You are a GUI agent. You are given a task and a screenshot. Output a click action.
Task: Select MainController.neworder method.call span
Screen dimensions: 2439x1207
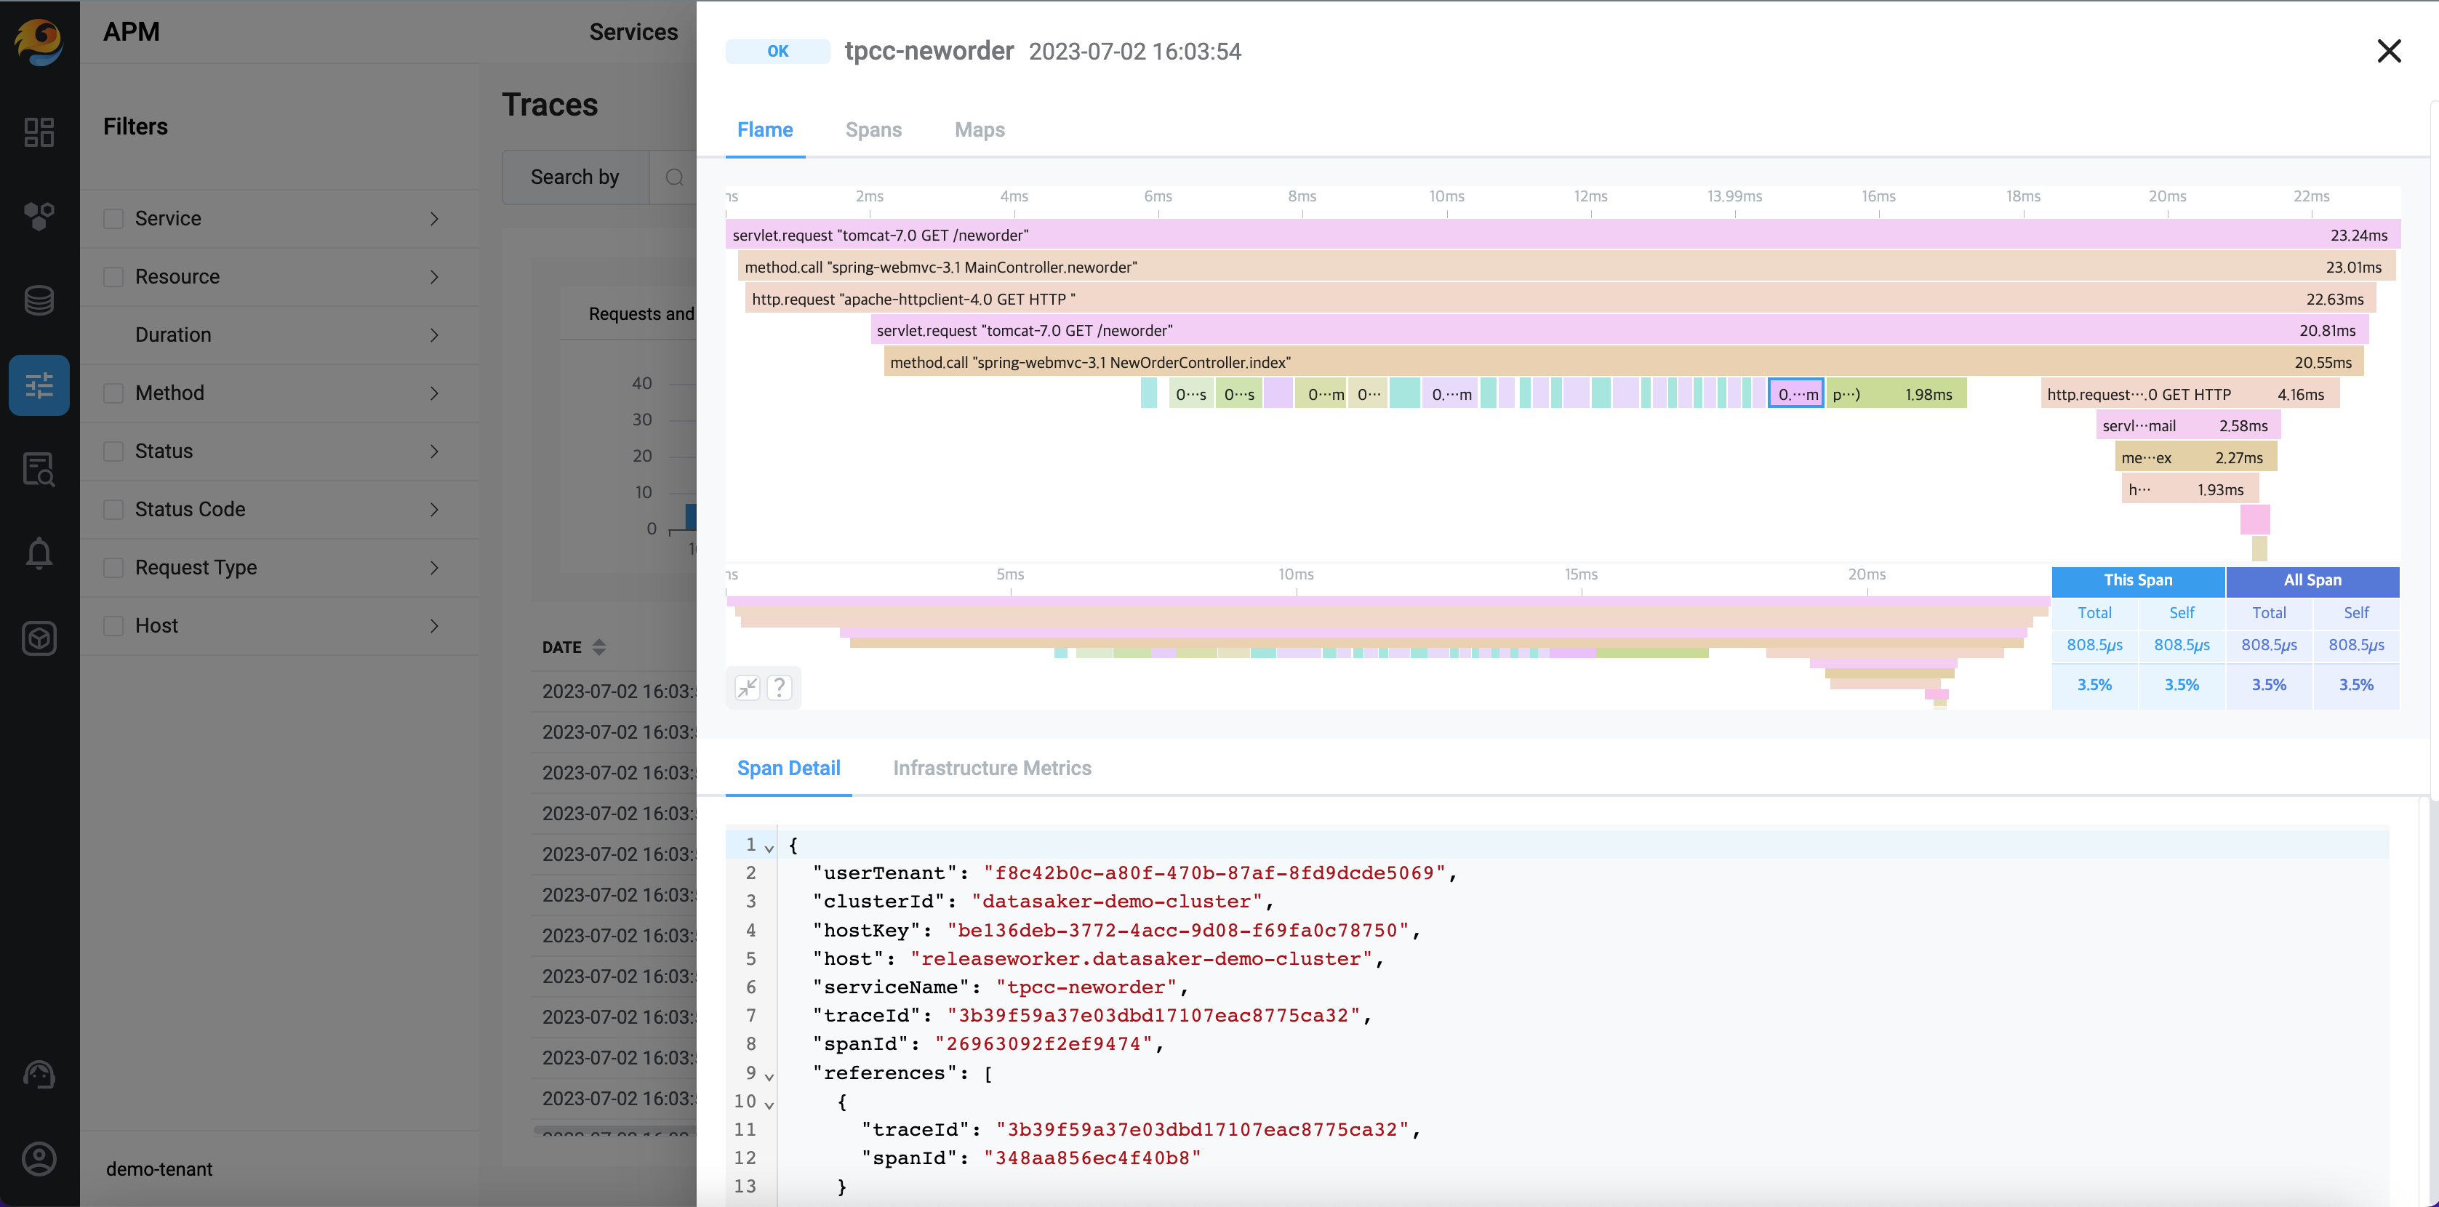coord(1566,267)
